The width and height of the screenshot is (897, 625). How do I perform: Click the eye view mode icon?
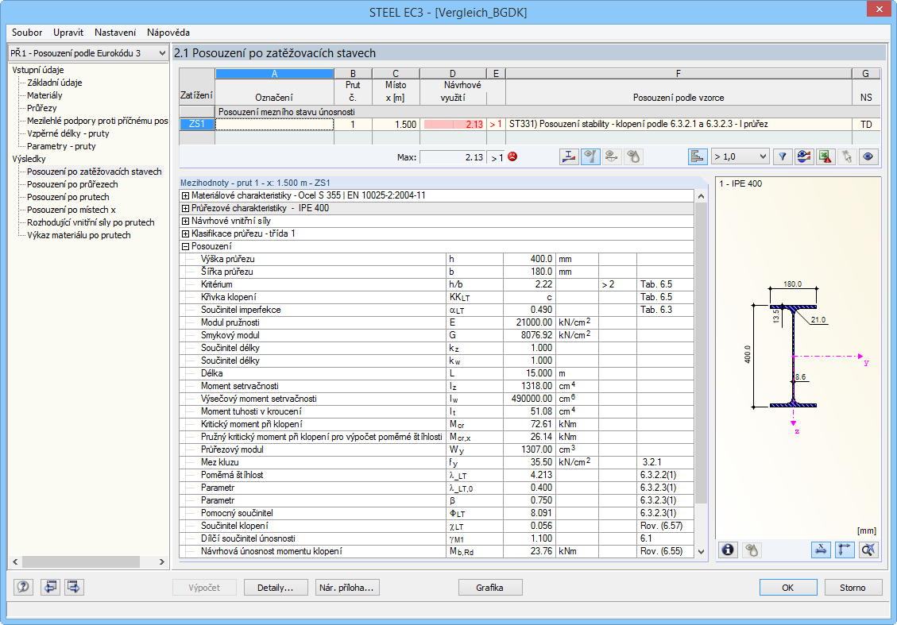[869, 157]
